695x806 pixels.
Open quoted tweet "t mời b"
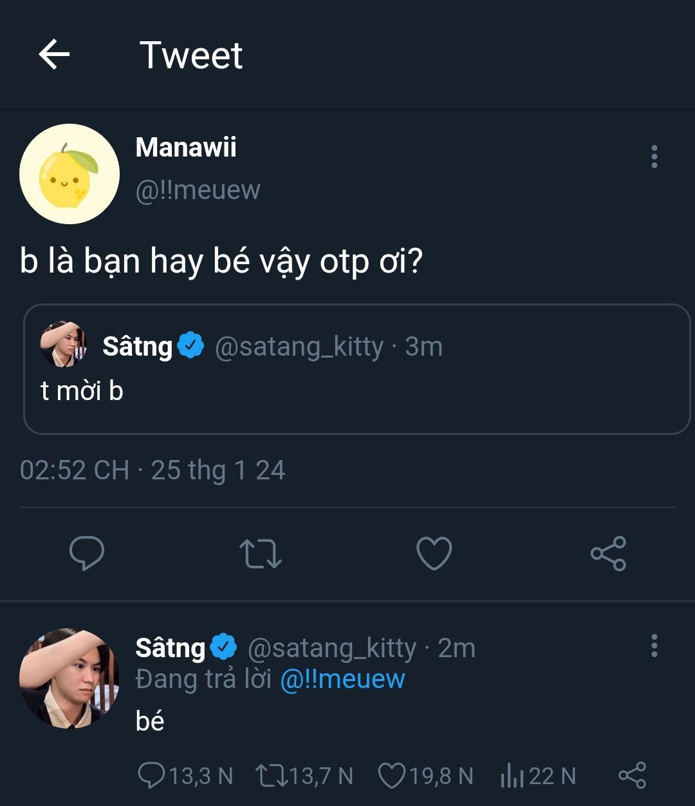357,391
